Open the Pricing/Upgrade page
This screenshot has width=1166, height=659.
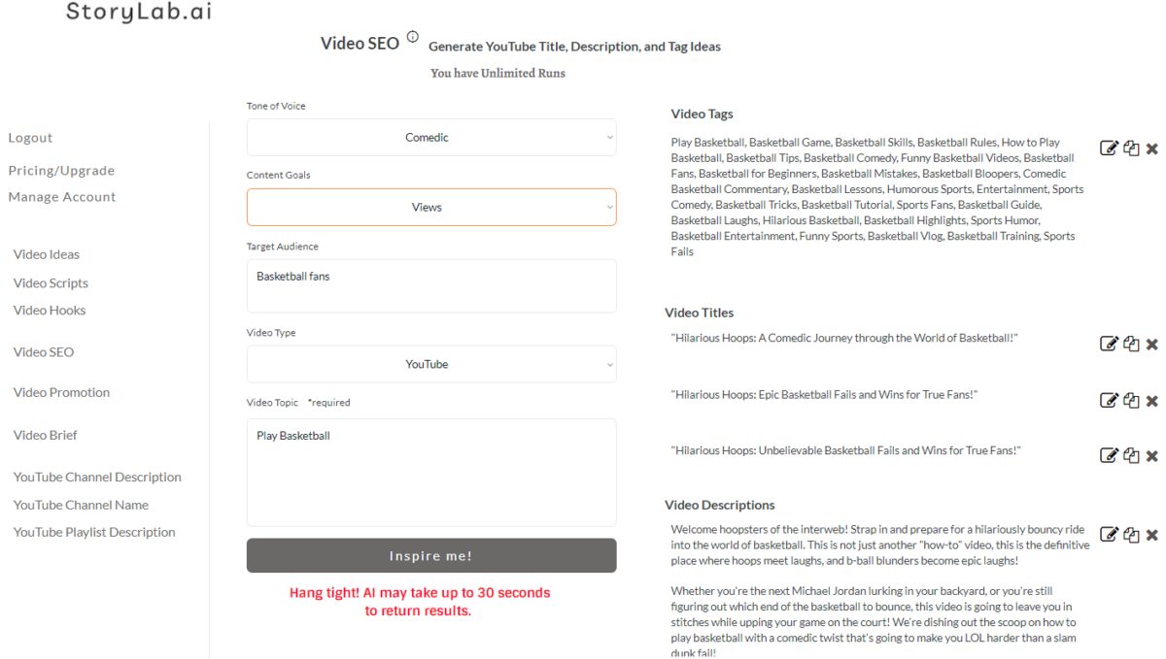click(x=61, y=170)
